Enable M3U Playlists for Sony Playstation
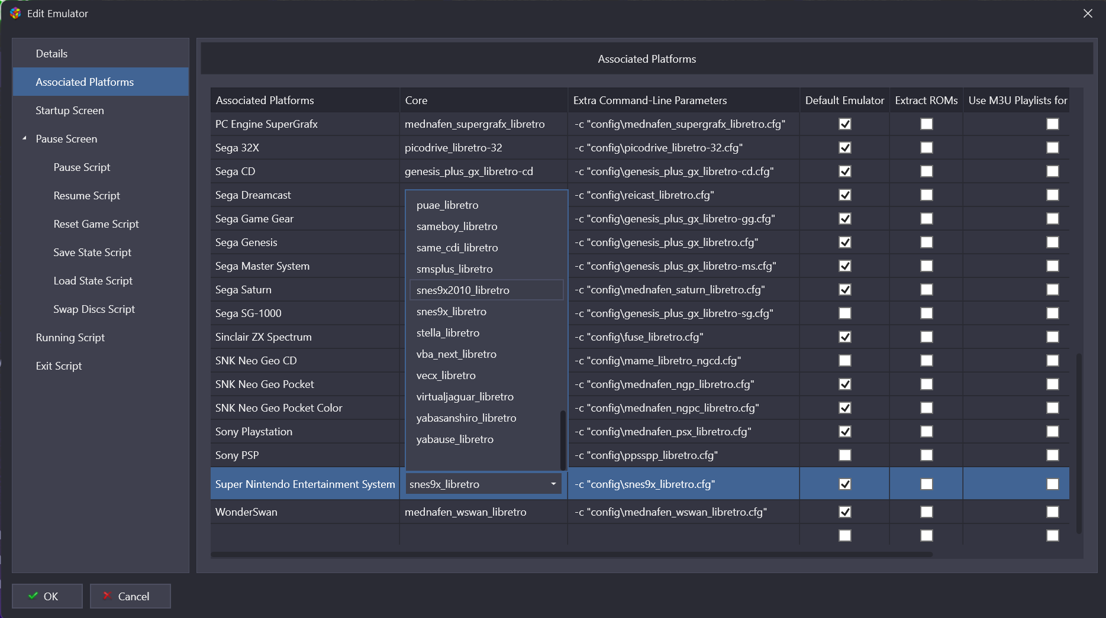The height and width of the screenshot is (618, 1106). [x=1052, y=432]
